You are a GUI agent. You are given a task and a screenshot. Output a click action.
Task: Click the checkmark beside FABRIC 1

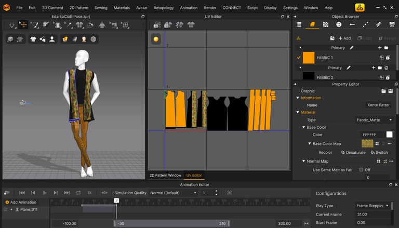pos(298,58)
